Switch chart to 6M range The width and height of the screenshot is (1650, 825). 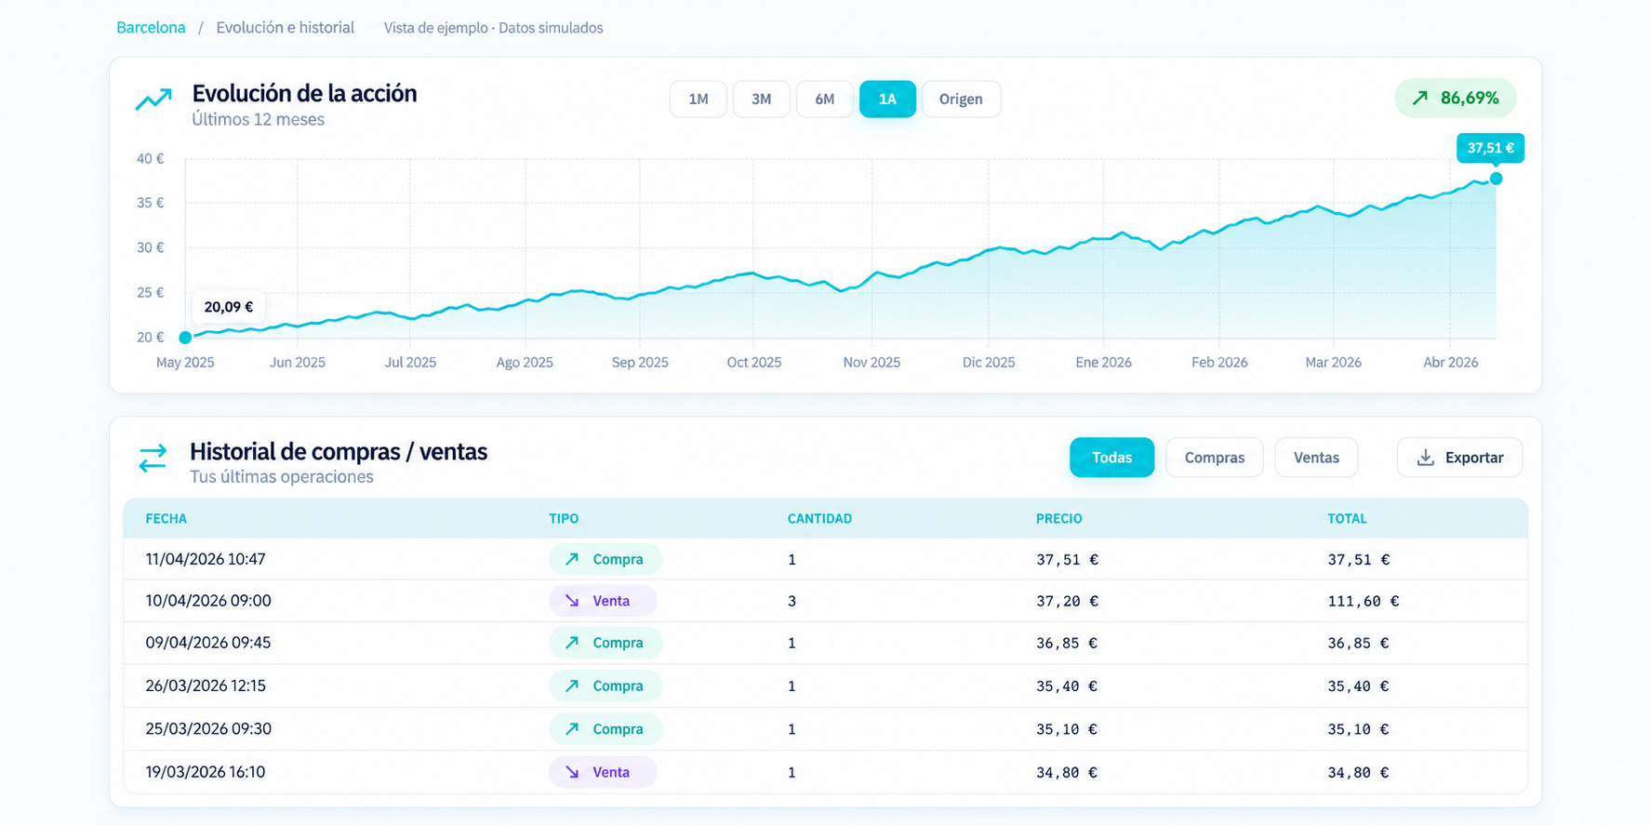pyautogui.click(x=825, y=100)
